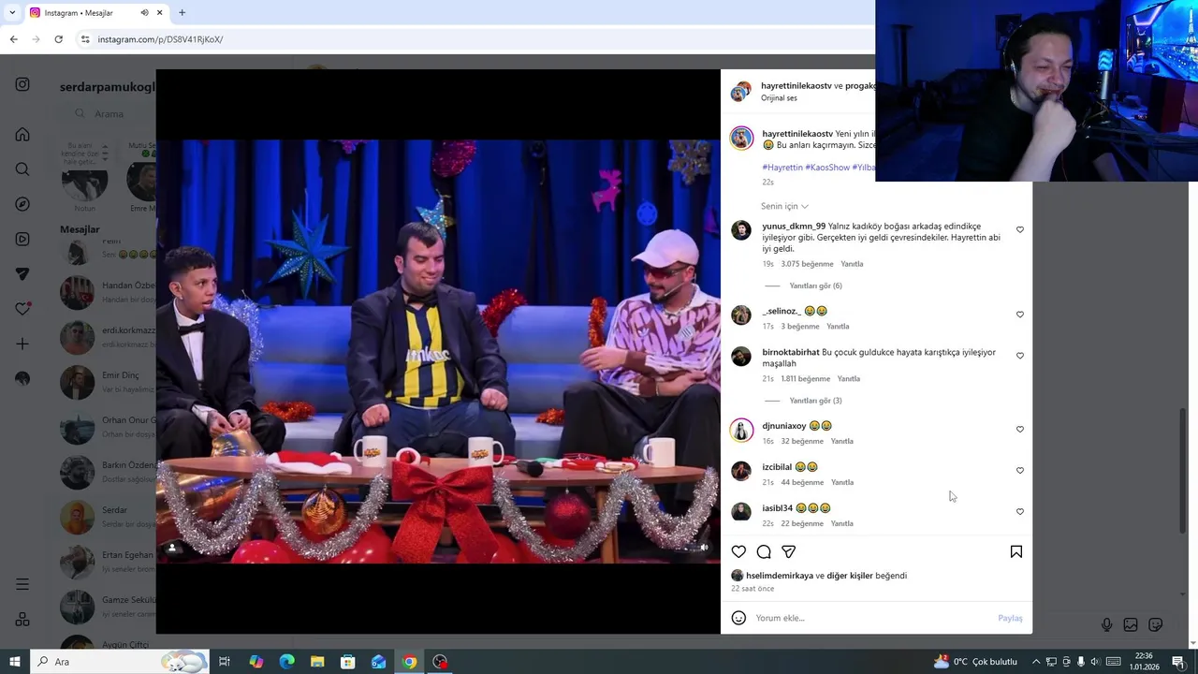Expand 'Yanıtları gör (3)' replies
1198x674 pixels.
[815, 400]
